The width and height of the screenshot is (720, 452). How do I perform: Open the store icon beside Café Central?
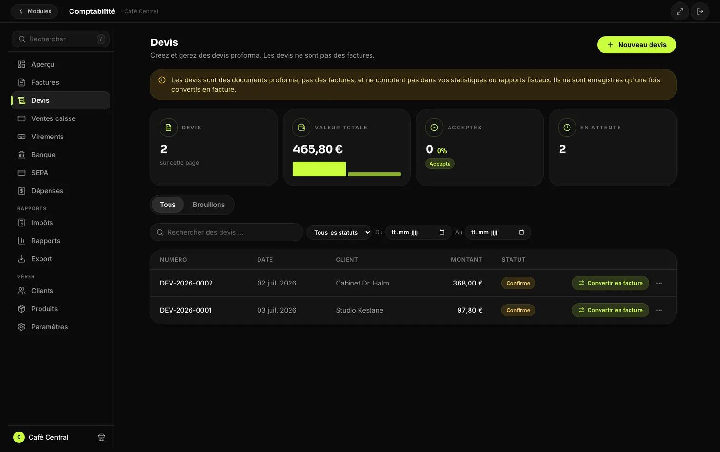[x=101, y=437]
